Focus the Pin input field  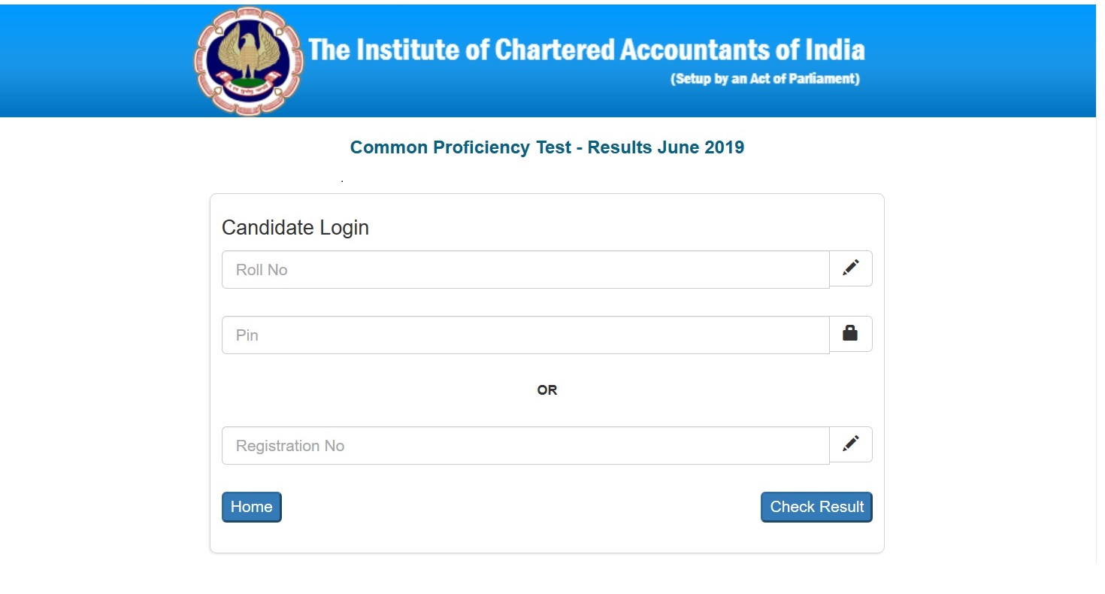click(525, 335)
